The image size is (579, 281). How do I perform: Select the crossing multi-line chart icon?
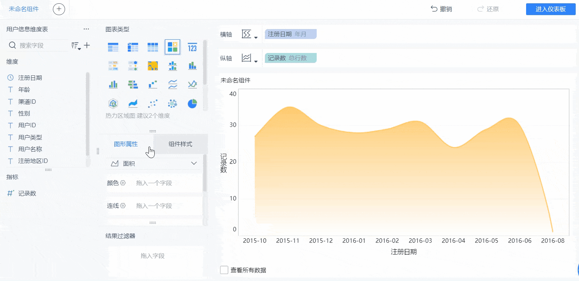[192, 85]
